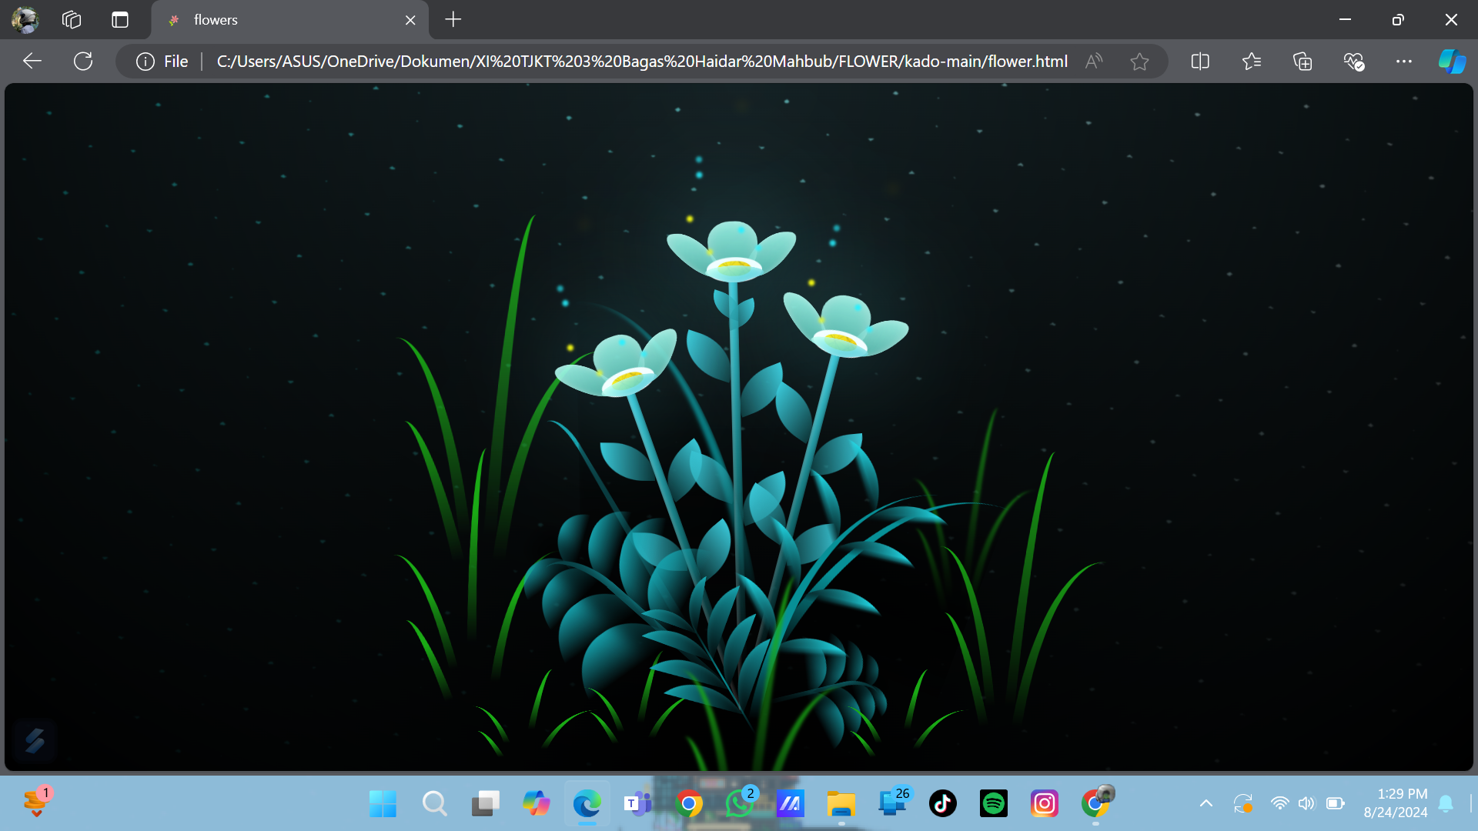Image resolution: width=1478 pixels, height=831 pixels.
Task: Open volume control in system tray
Action: coord(1306,803)
